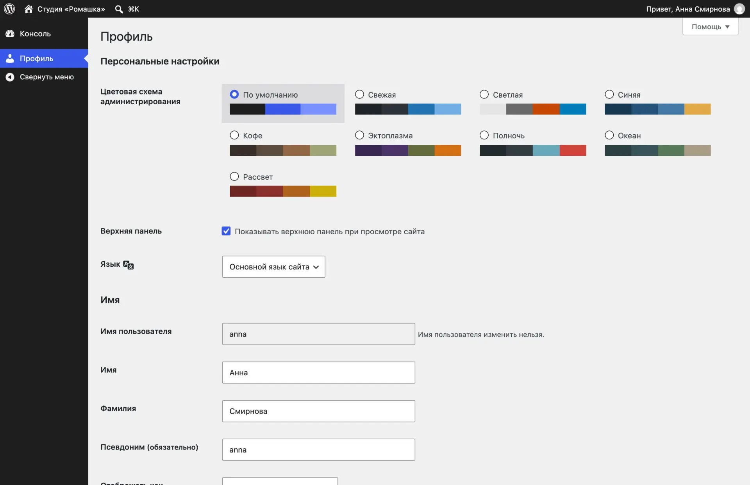Click the Профиль user icon in sidebar
The image size is (750, 485).
click(10, 58)
